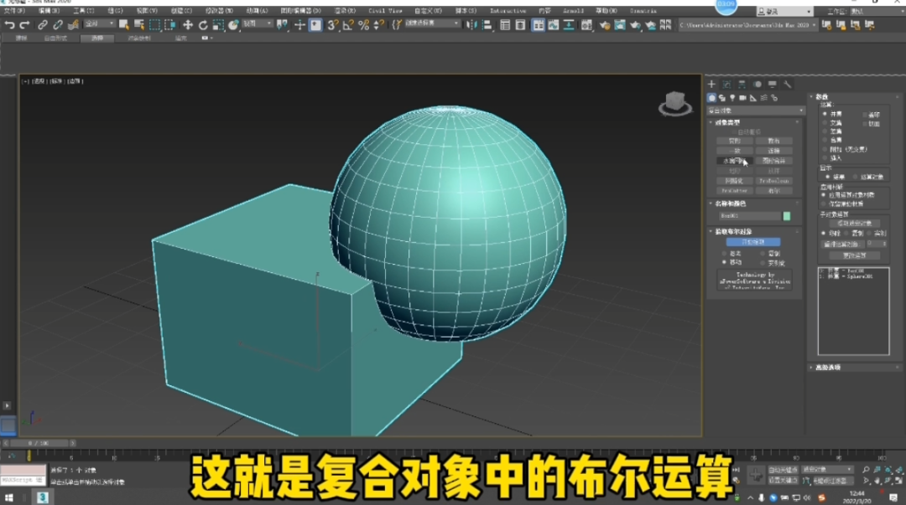
Task: Open the 复合对象 object category dropdown
Action: pyautogui.click(x=756, y=111)
